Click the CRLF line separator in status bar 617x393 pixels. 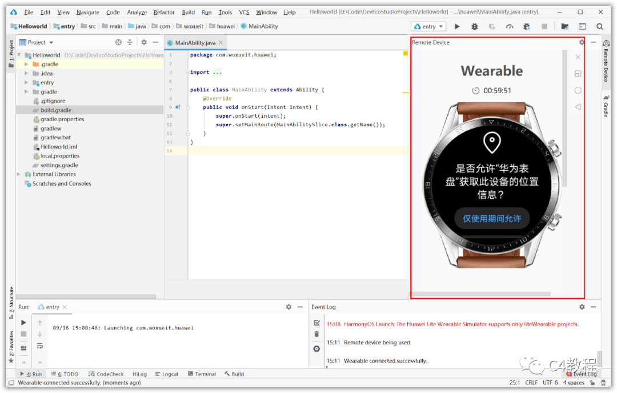(531, 383)
